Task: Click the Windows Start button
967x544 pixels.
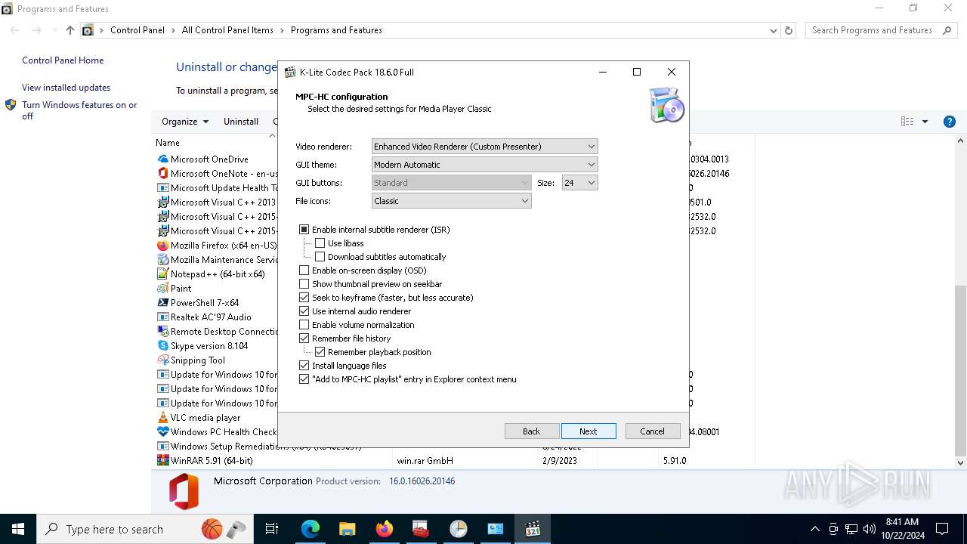Action: (18, 529)
